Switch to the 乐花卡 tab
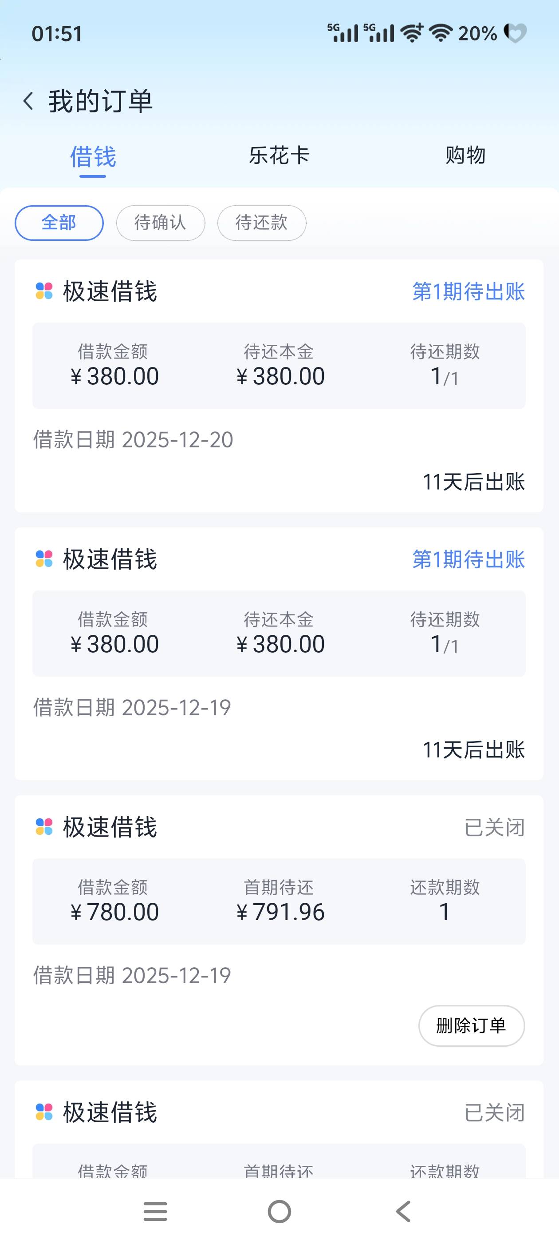559x1244 pixels. click(x=279, y=155)
